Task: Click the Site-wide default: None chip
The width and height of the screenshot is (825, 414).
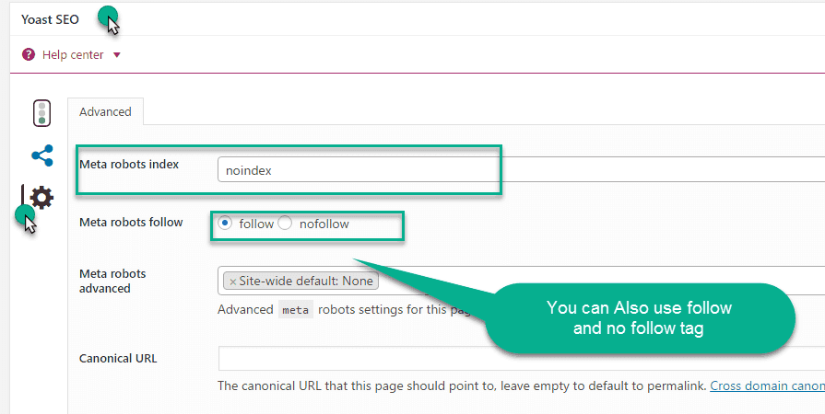Action: (301, 282)
